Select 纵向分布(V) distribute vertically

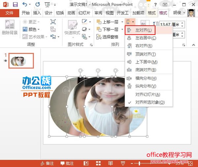tap(148, 86)
